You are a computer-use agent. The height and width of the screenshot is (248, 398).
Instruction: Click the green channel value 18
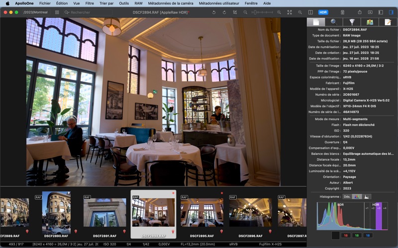click(357, 235)
